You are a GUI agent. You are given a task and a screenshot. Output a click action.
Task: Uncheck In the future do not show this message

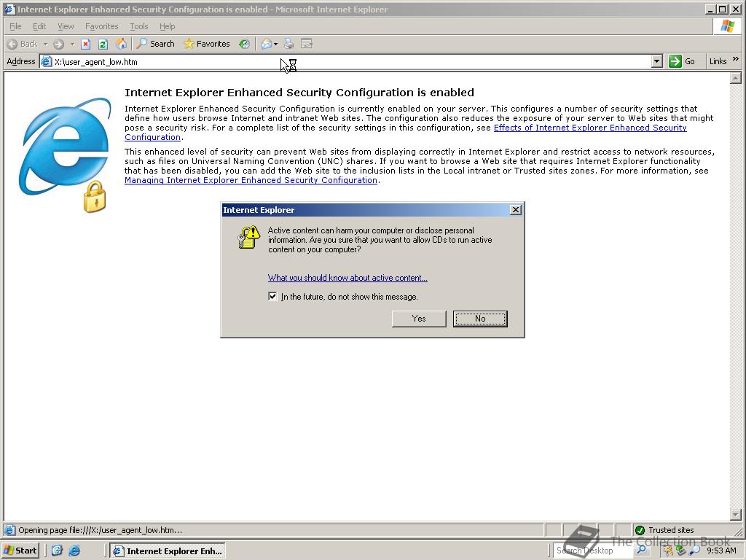272,296
